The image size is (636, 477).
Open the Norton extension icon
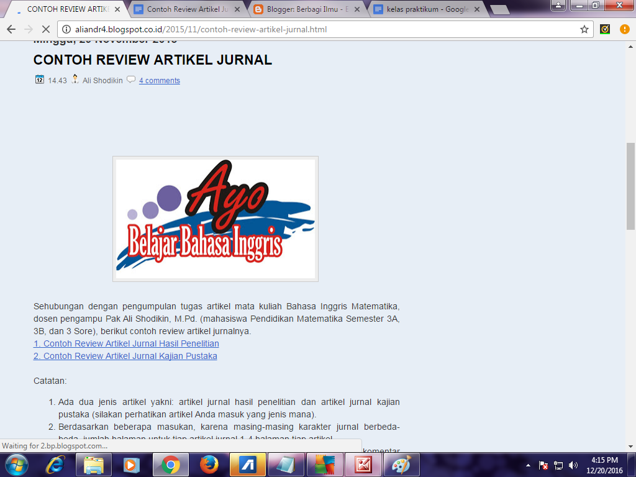click(605, 29)
